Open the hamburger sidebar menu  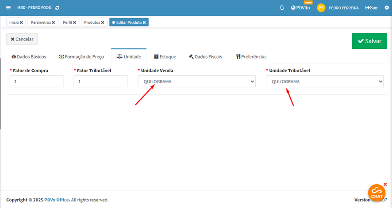pos(8,8)
